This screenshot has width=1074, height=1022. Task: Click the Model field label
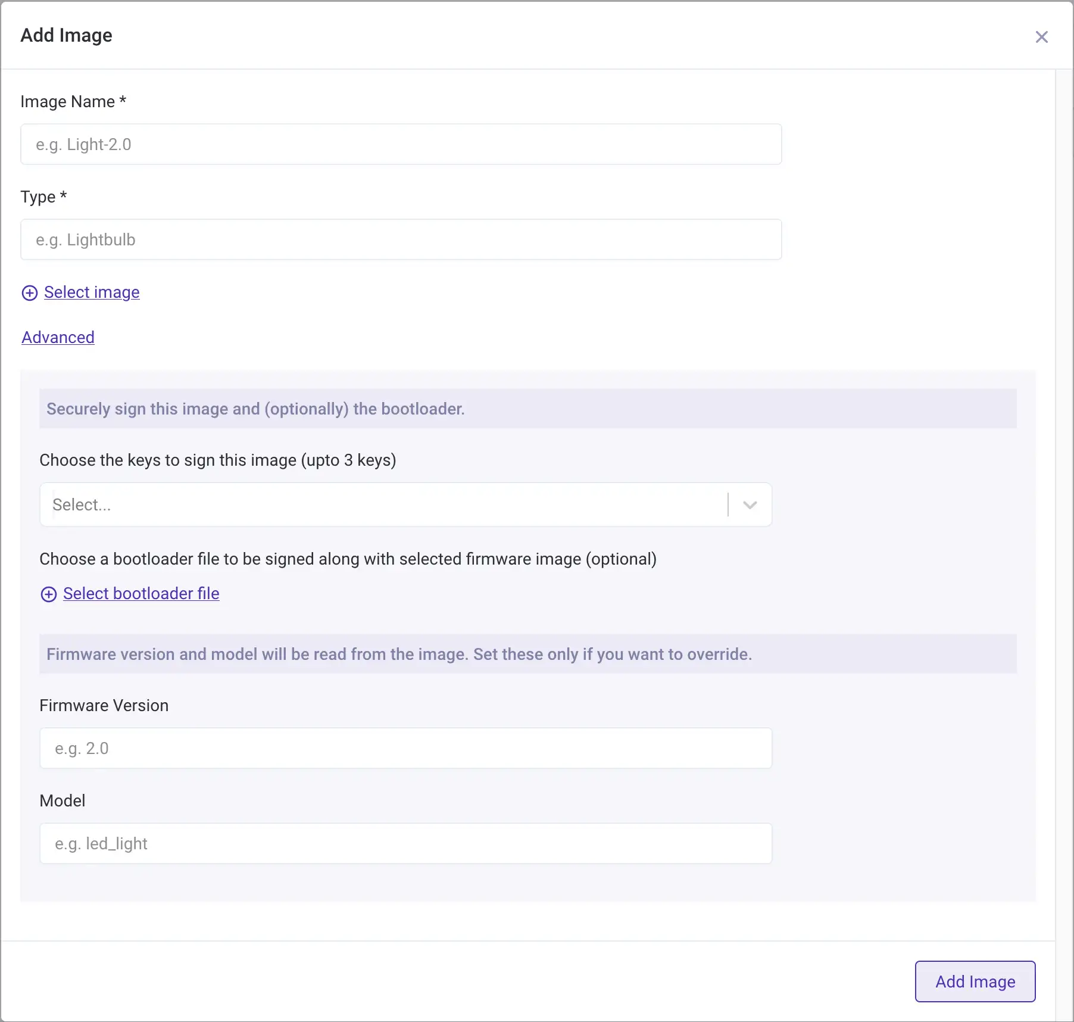coord(62,801)
